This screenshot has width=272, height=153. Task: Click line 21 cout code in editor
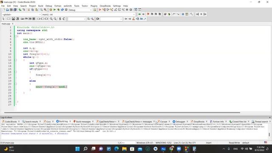coord(51,87)
